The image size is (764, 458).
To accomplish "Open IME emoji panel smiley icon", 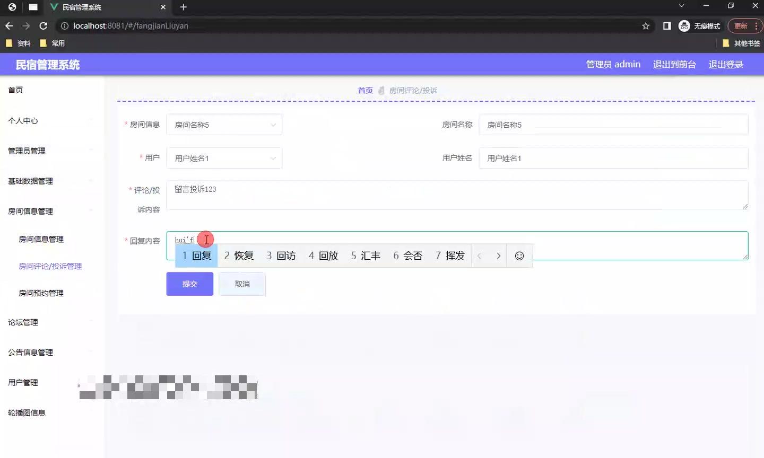I will [519, 256].
